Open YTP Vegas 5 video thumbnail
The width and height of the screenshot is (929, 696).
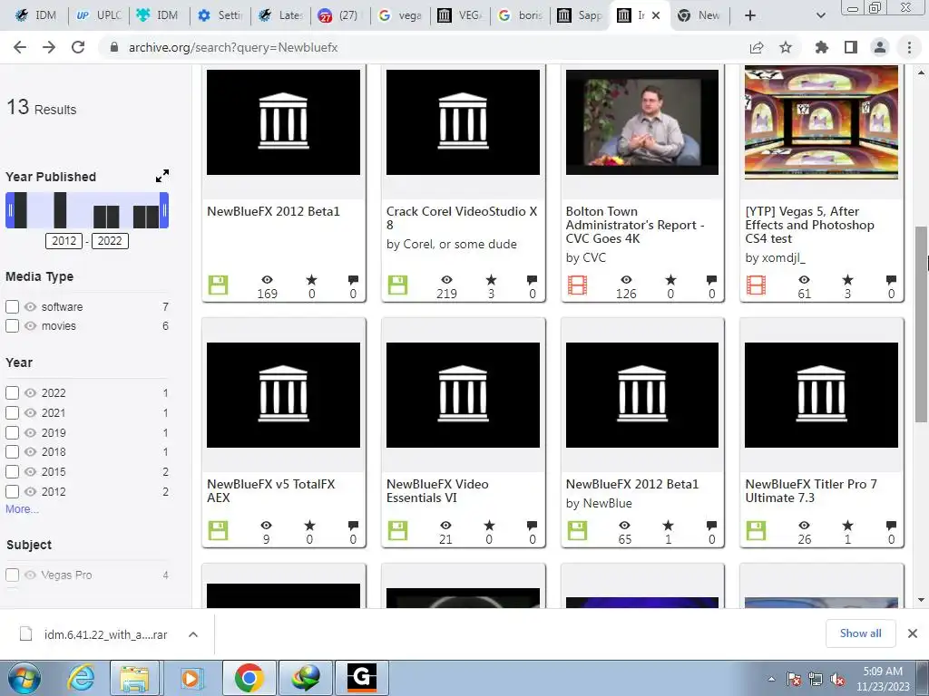pos(821,122)
